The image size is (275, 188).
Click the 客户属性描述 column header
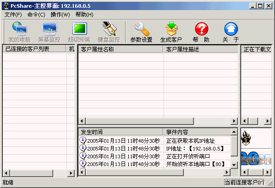click(x=201, y=49)
